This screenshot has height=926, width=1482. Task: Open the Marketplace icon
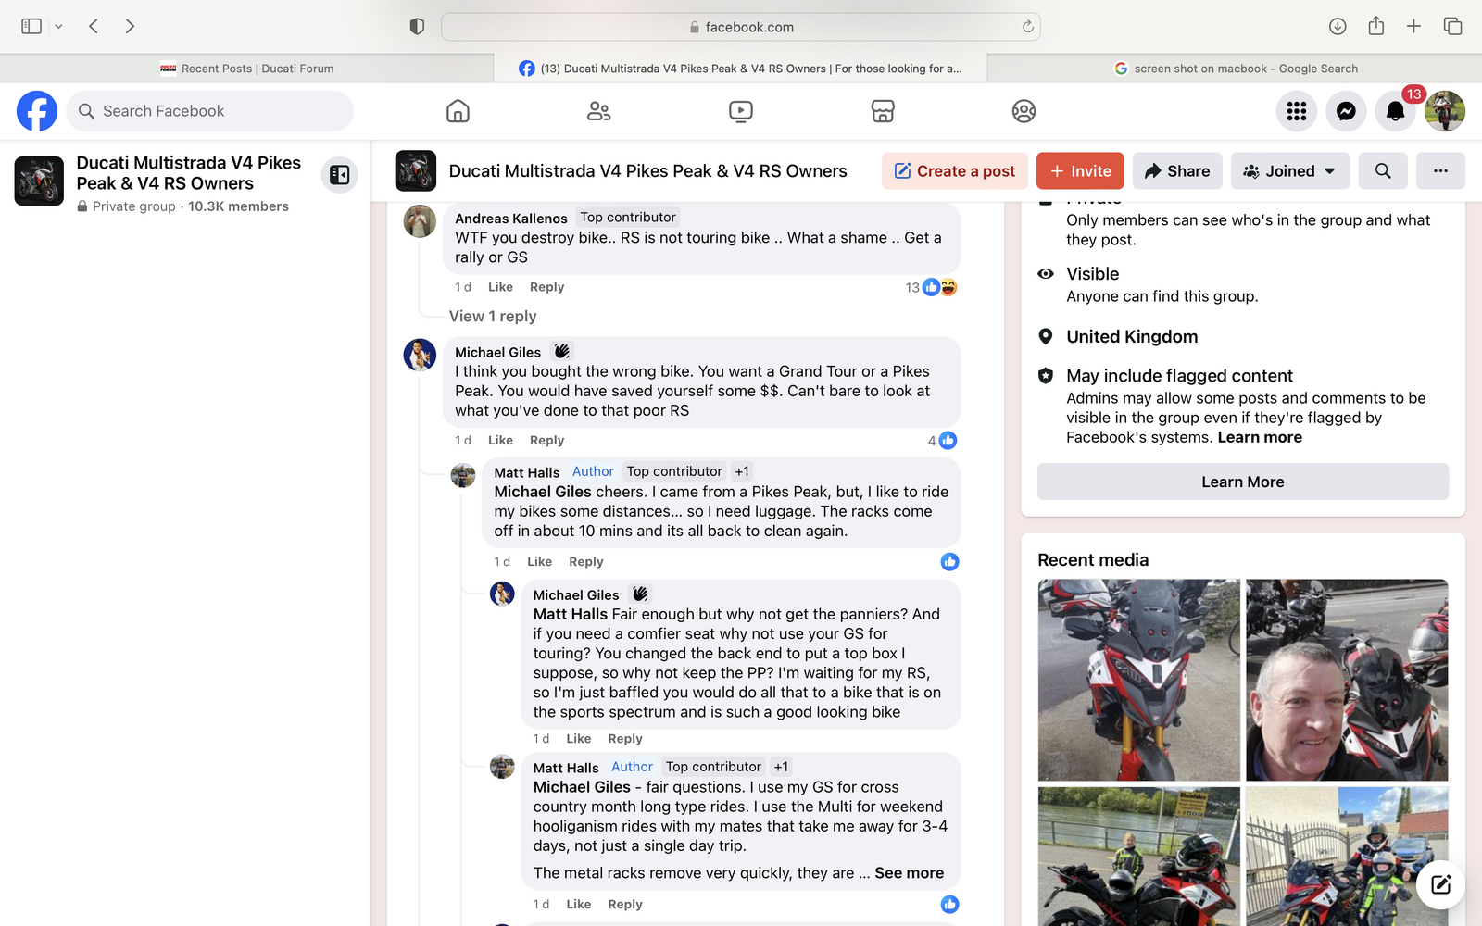tap(883, 111)
